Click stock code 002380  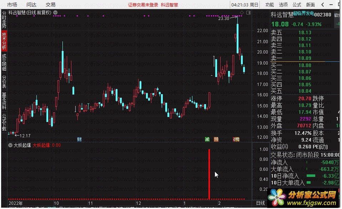(323, 15)
